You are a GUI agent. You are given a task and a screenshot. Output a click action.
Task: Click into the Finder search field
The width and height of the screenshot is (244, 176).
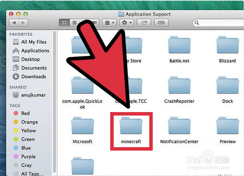click(x=218, y=23)
